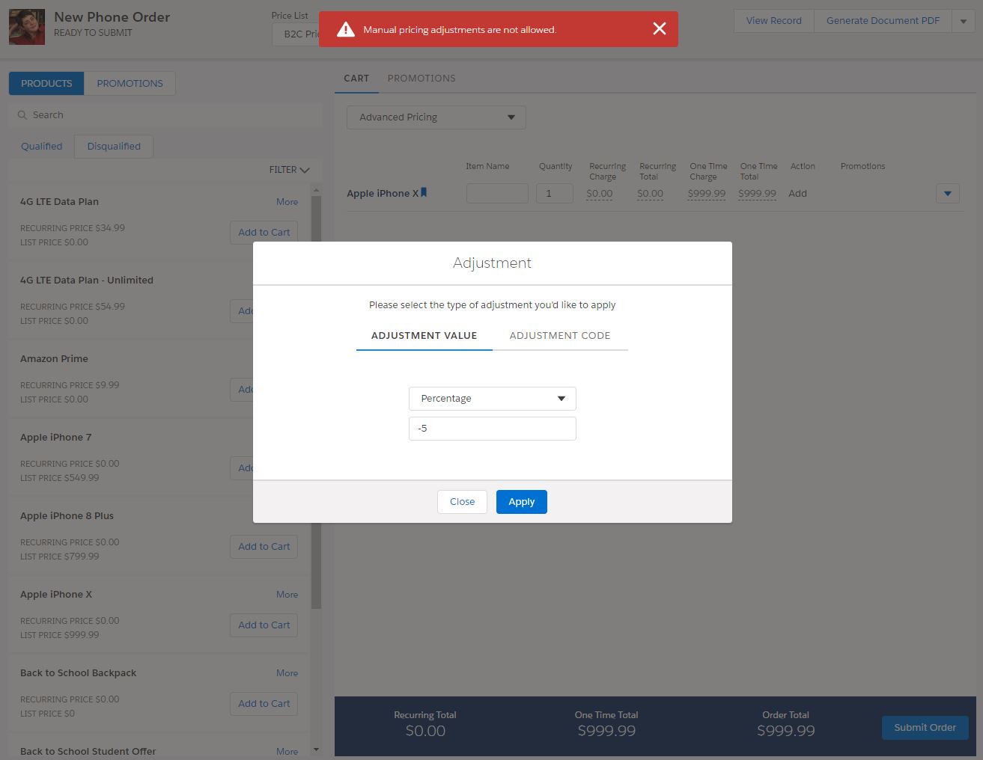Click the adjustment value field containing -5

point(493,429)
